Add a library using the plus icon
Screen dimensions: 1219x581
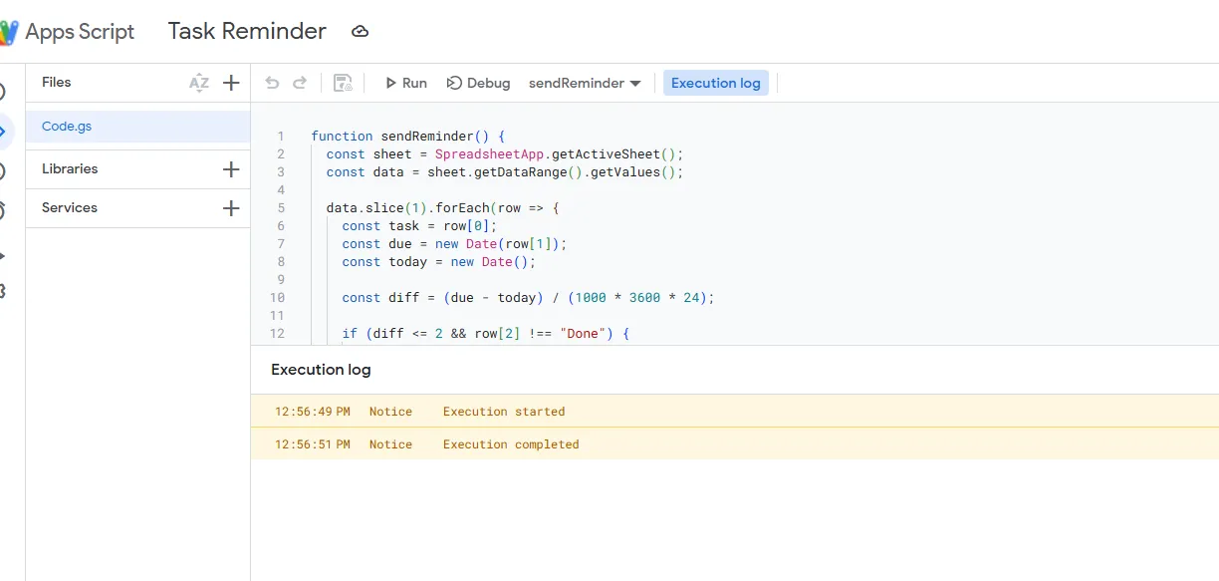231,169
